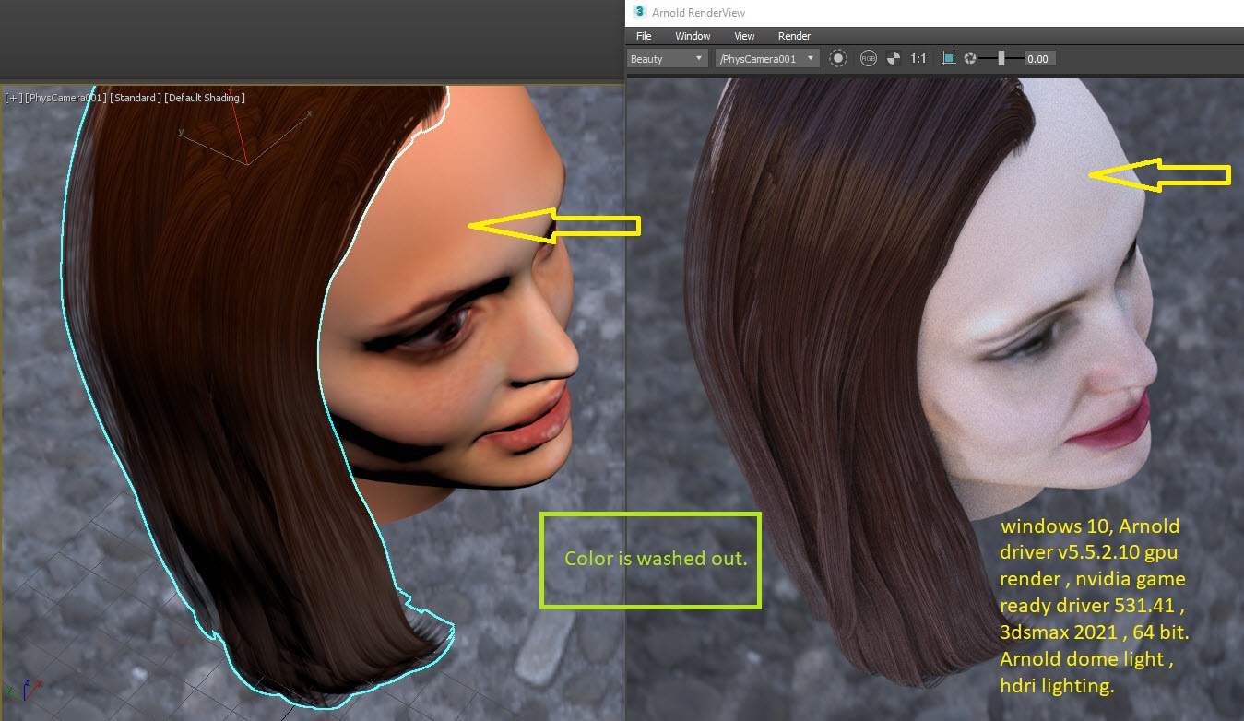
Task: Open the File menu
Action: (643, 36)
